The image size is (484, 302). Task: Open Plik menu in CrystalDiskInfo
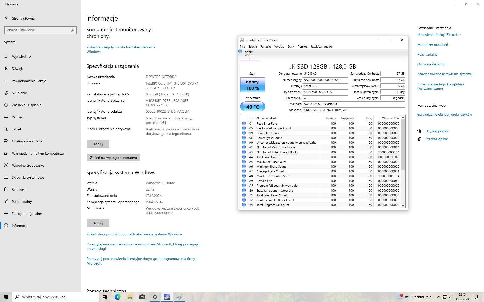pos(242,47)
